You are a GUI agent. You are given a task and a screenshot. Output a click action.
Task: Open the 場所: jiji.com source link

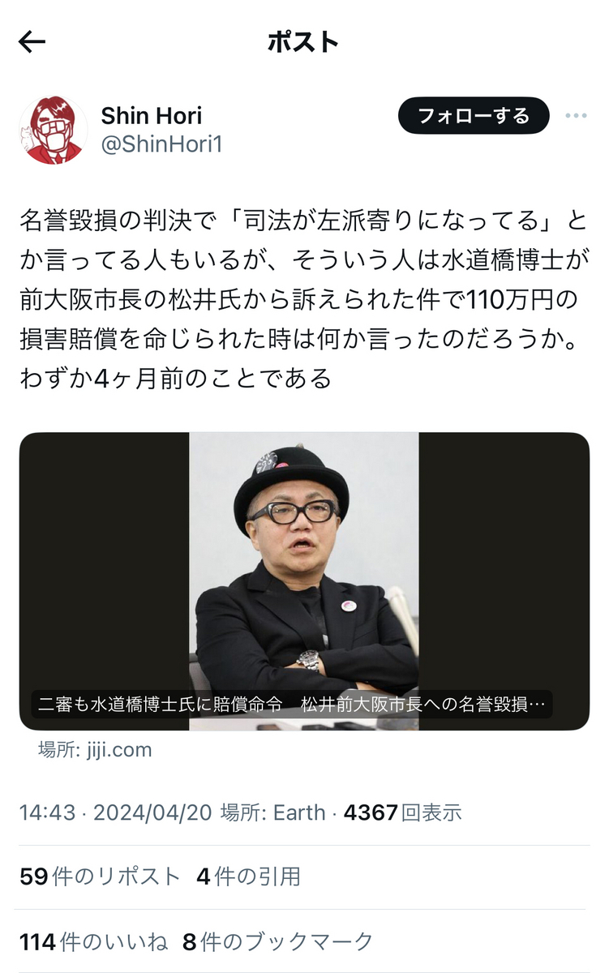tap(95, 750)
